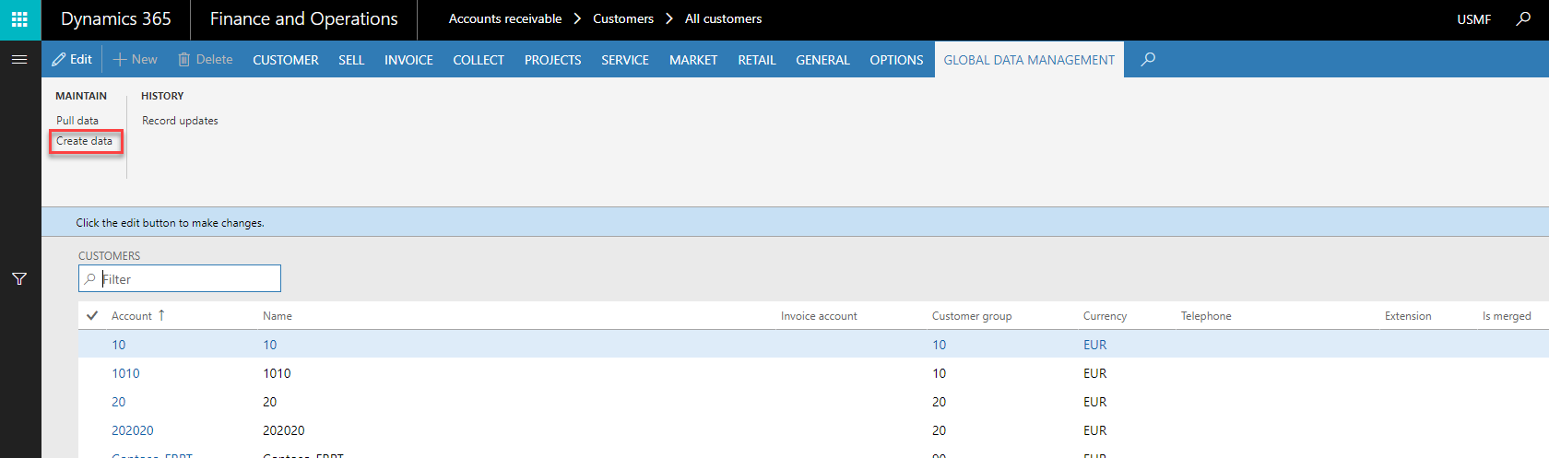Open the Customer group column header

972,316
